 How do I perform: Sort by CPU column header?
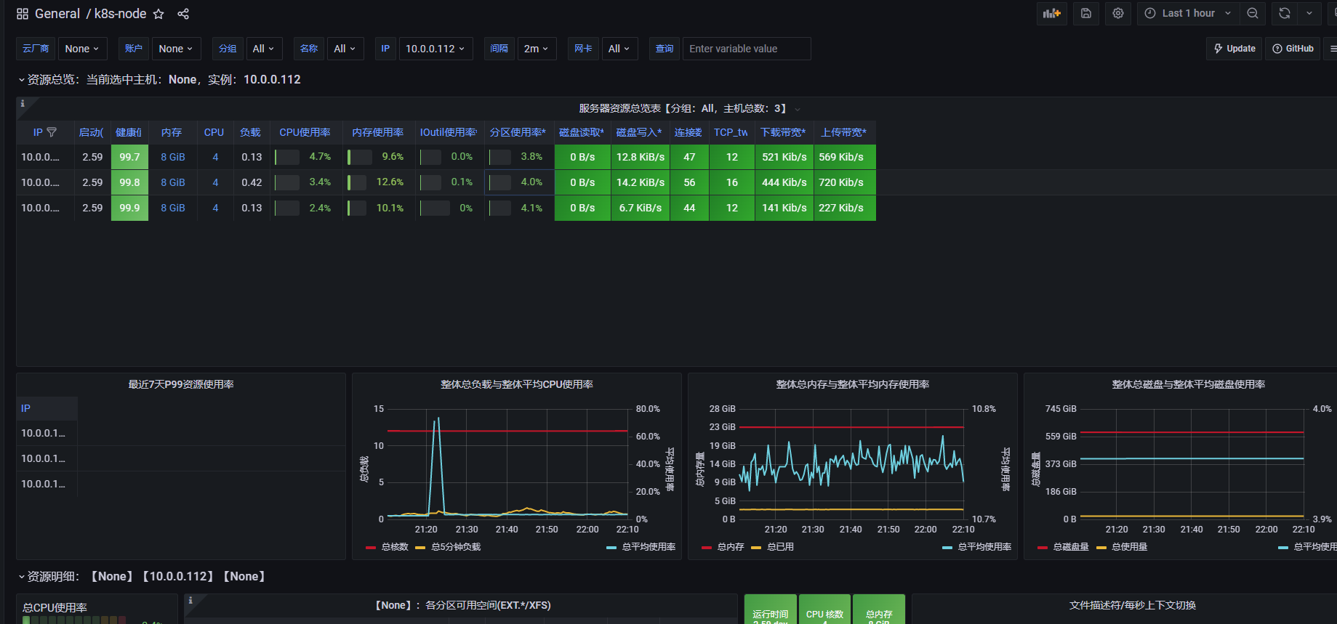pyautogui.click(x=214, y=132)
